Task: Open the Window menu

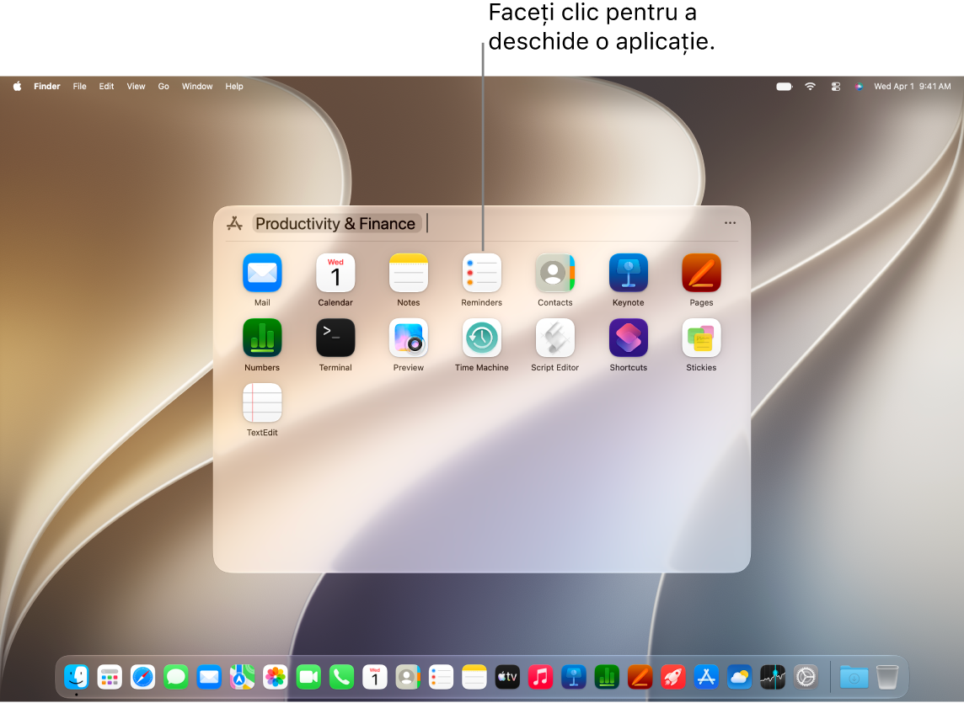Action: pos(197,87)
